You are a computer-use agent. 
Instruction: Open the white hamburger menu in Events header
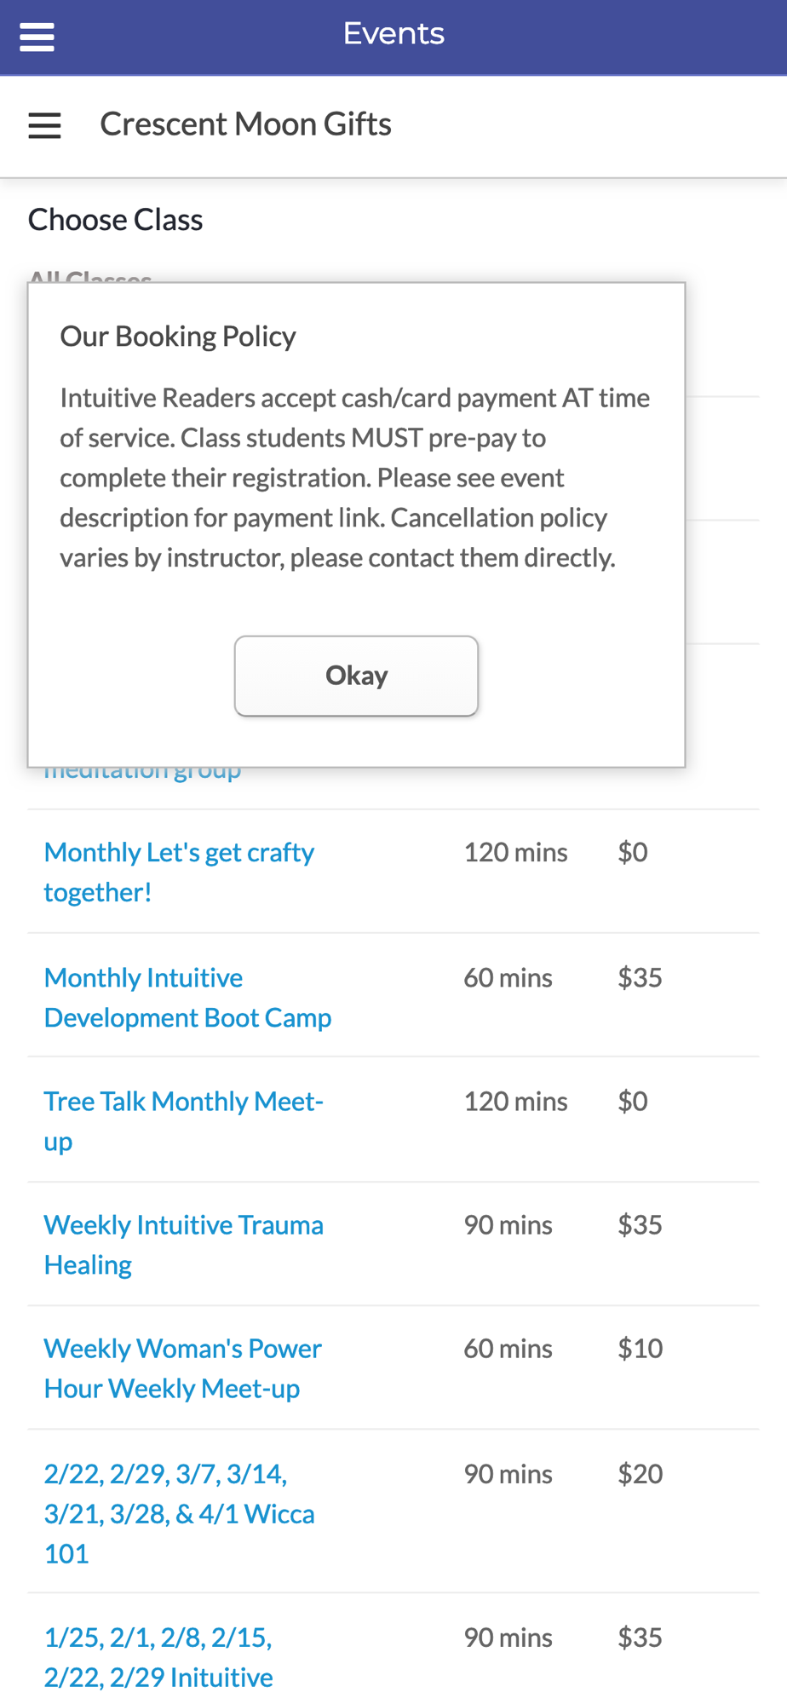click(x=37, y=37)
